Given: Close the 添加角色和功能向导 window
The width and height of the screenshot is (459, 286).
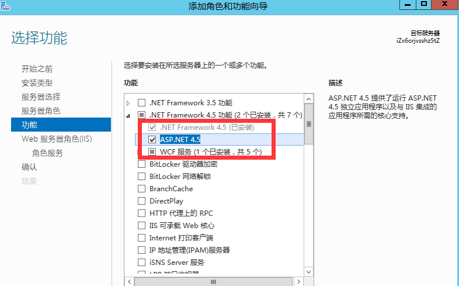Looking at the screenshot, I should click(445, 4).
